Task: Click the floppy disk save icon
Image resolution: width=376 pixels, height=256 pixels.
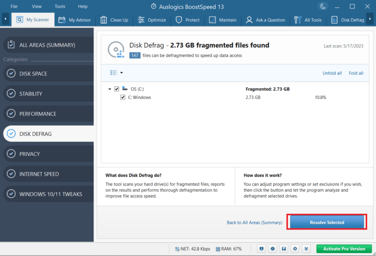Action: click(x=284, y=249)
